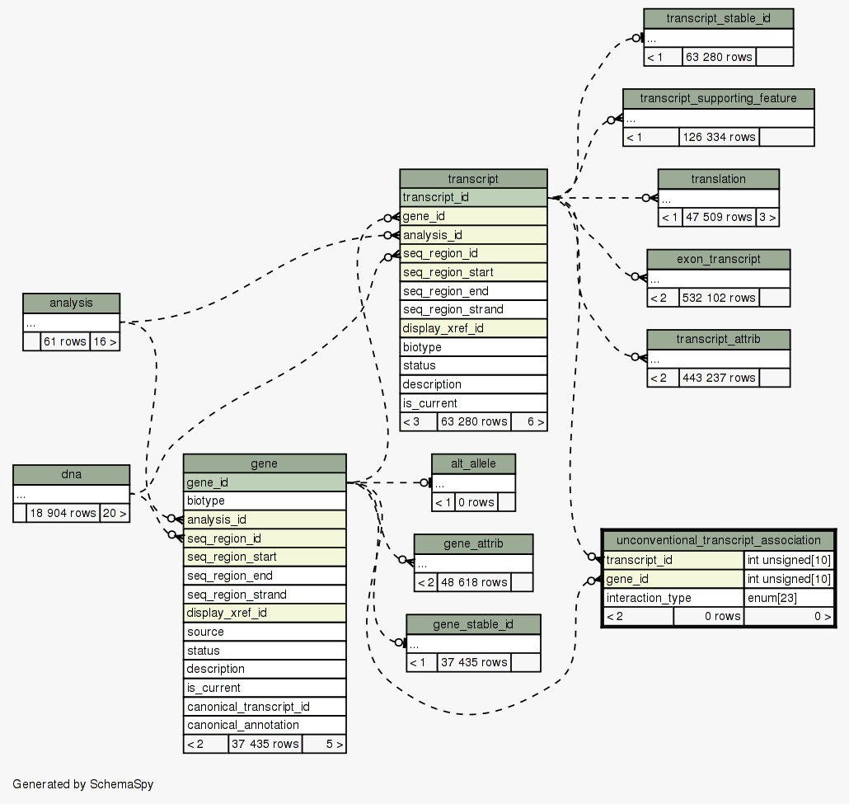Select seq_region_end row in gene table
This screenshot has width=849, height=804.
pyautogui.click(x=265, y=576)
